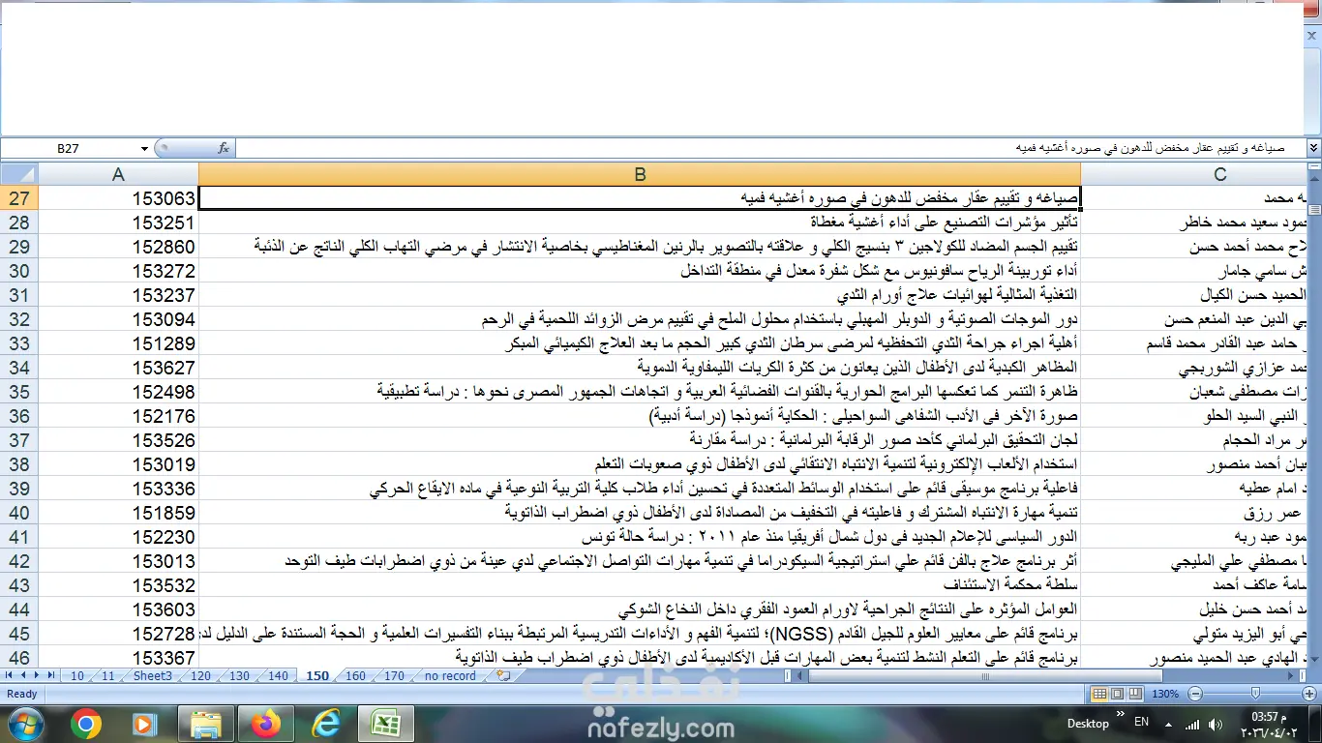Open the media player taskbar icon
Image resolution: width=1322 pixels, height=743 pixels.
(x=143, y=723)
